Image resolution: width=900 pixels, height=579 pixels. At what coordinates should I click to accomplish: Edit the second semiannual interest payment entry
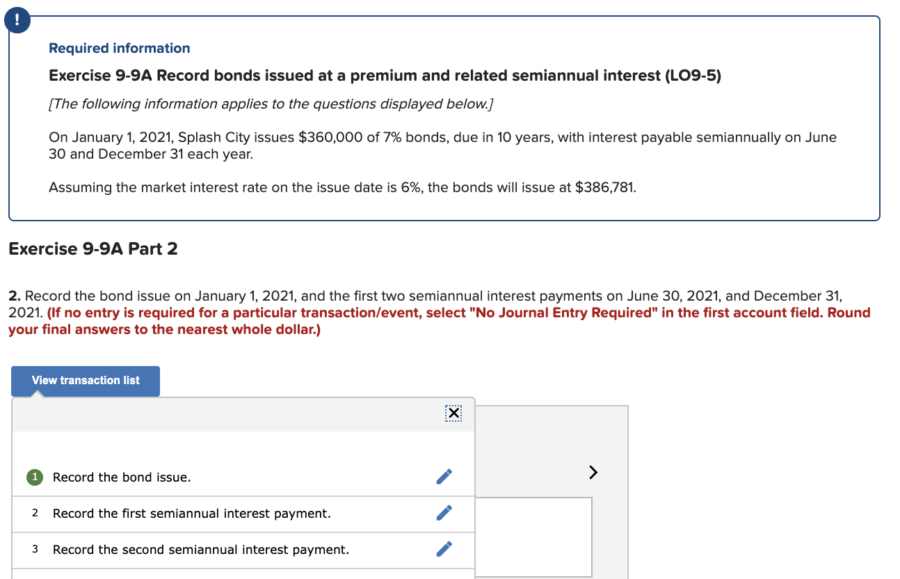coord(444,549)
